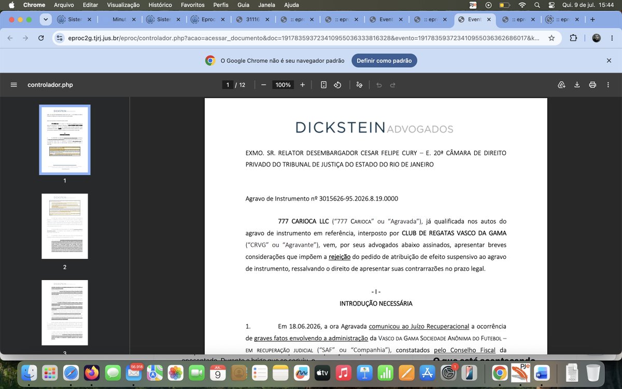
Task: Rotate the document counterclockwise
Action: point(337,85)
